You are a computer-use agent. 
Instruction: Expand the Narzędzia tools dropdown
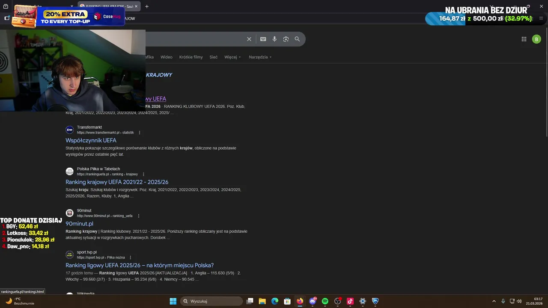click(260, 57)
